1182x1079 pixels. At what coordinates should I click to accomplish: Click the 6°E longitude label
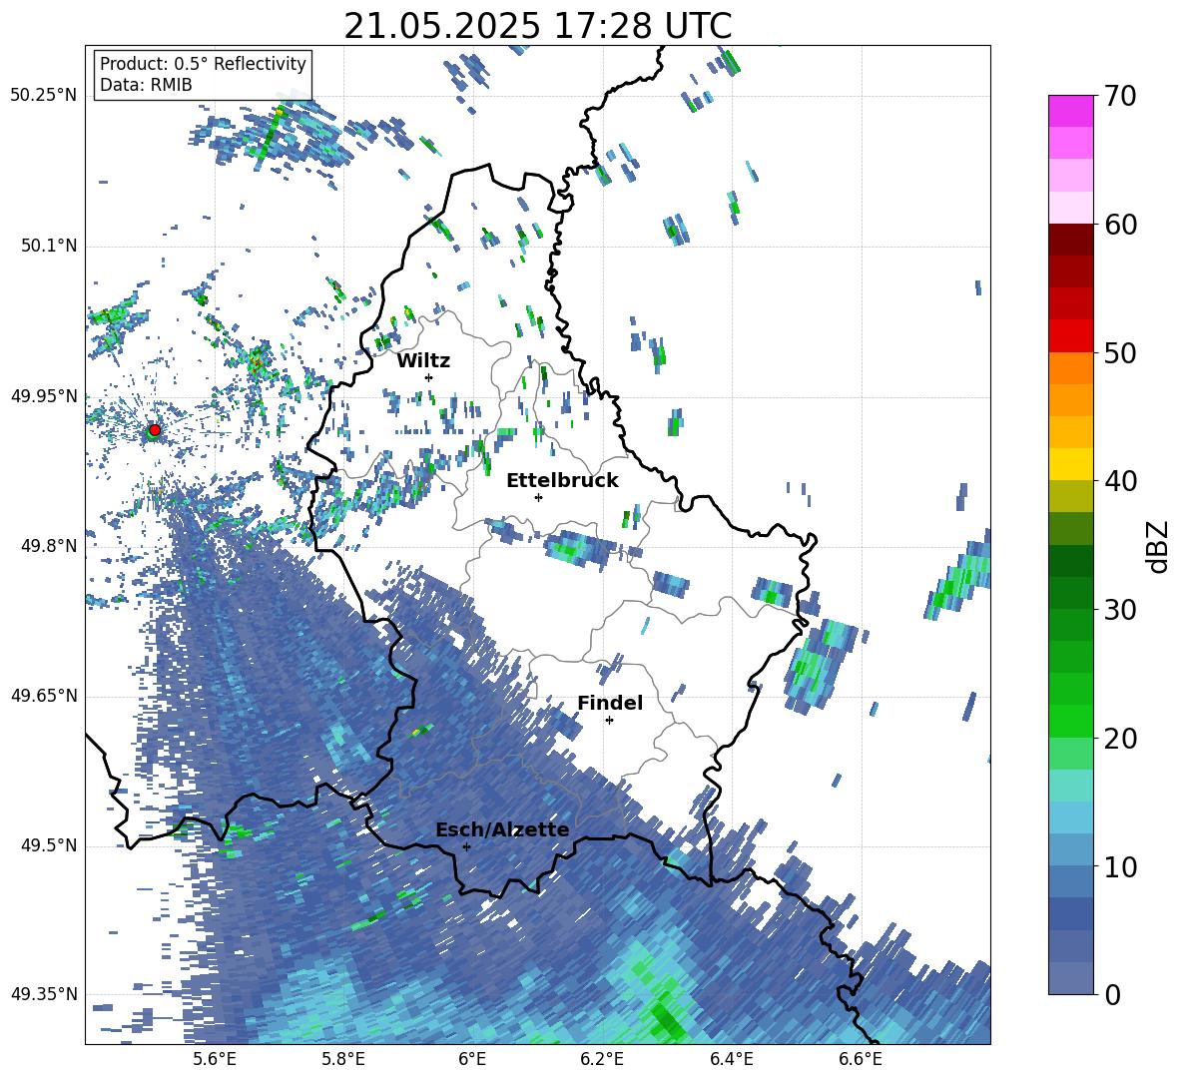[x=472, y=1059]
